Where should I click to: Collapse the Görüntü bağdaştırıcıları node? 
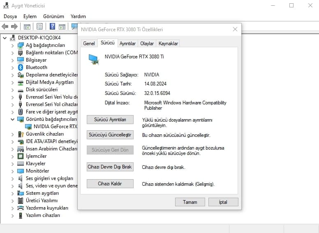[13, 119]
